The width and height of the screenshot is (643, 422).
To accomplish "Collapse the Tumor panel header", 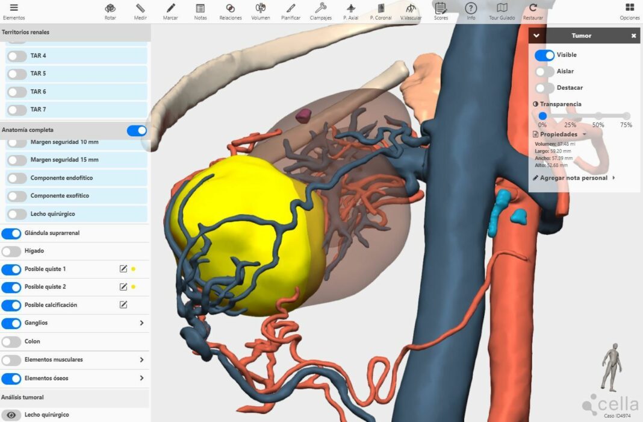I will pos(536,36).
